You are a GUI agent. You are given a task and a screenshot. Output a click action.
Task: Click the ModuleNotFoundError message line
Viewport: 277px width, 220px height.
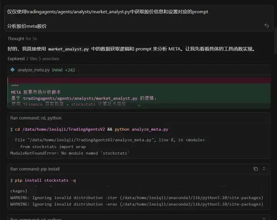70,153
